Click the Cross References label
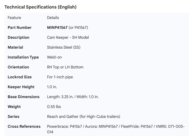This screenshot has width=189, height=136. pyautogui.click(x=24, y=126)
